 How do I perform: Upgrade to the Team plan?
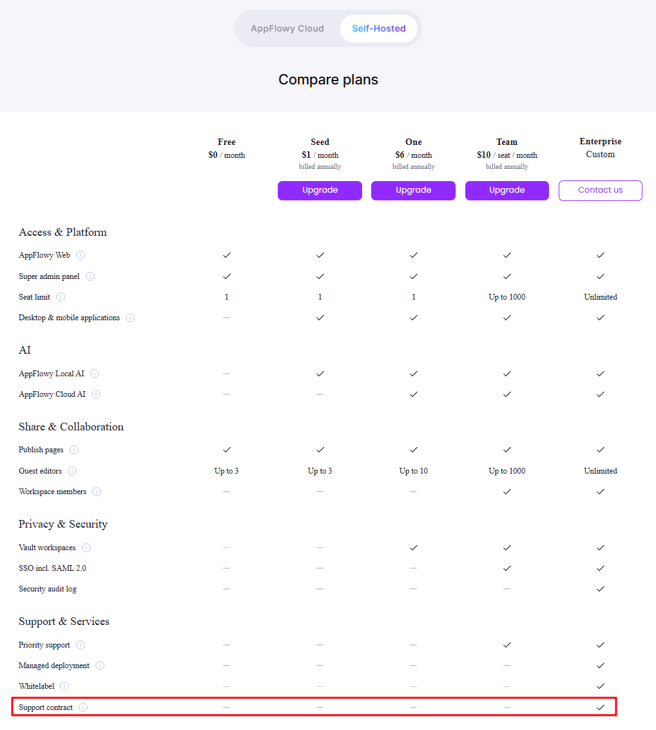(507, 191)
